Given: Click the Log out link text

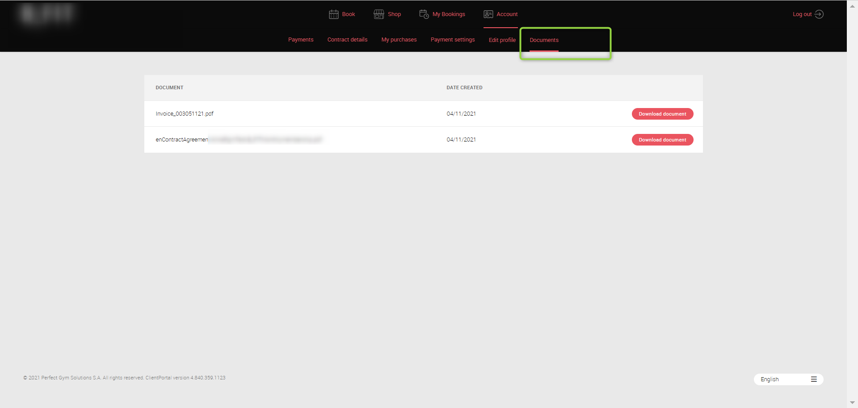Looking at the screenshot, I should (x=802, y=14).
